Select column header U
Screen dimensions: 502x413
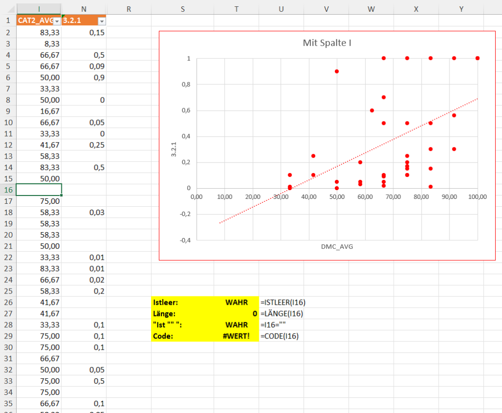click(x=281, y=9)
